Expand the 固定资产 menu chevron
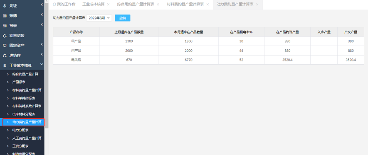The width and height of the screenshot is (368, 155). [x=42, y=44]
